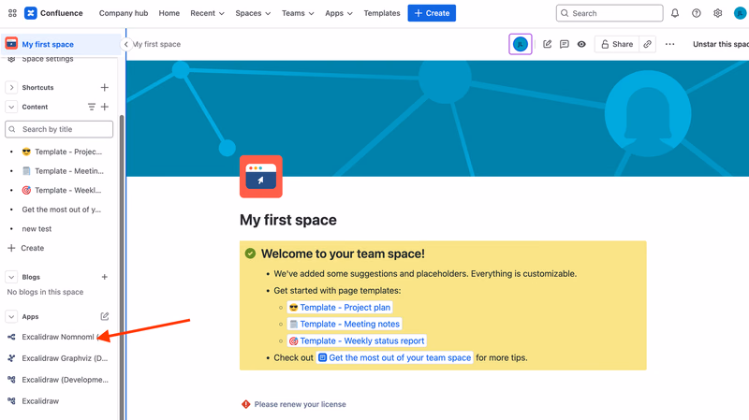Edit the Apps section with the pencil icon
The image size is (749, 420).
[x=105, y=316]
